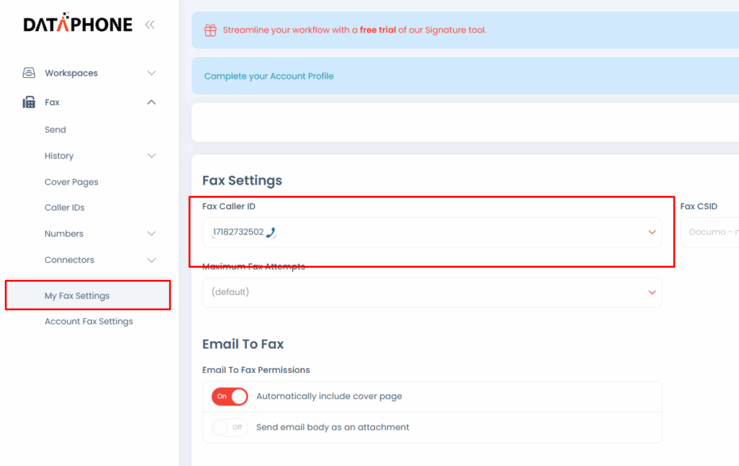Expand the Numbers submenu
This screenshot has height=466, width=739.
pos(152,234)
